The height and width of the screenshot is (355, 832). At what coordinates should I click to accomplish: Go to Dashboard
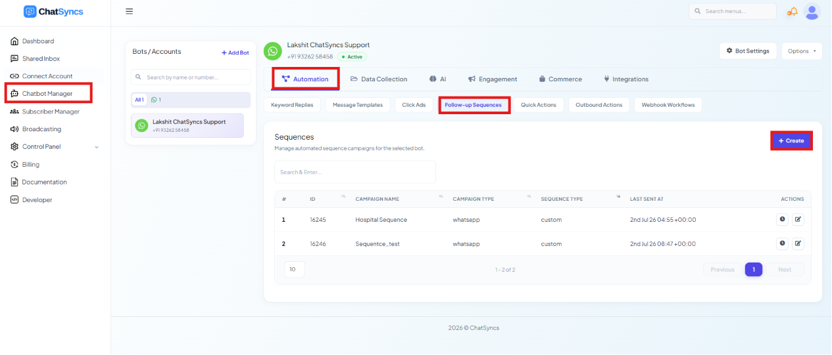[x=38, y=41]
